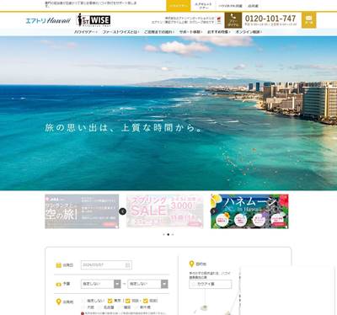The image size is (337, 315).
Task: Click the departure date input field
Action: click(106, 264)
